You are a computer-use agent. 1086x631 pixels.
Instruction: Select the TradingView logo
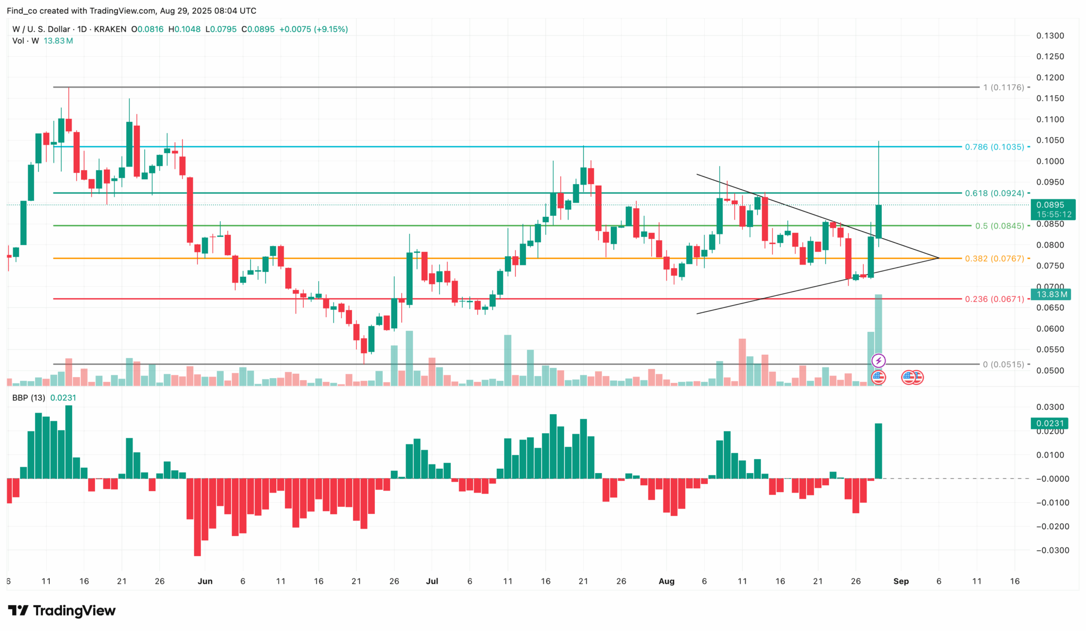(61, 611)
